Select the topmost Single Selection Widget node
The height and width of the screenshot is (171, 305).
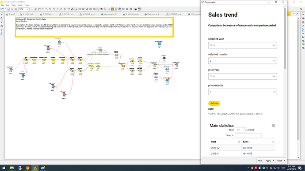click(59, 42)
